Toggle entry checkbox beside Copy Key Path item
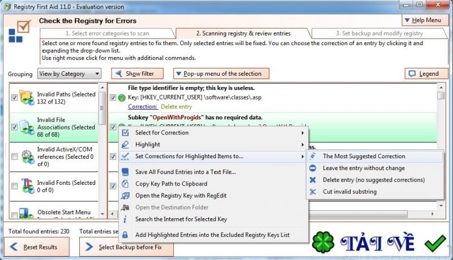Screen dimensions: 453x260 pos(113,186)
